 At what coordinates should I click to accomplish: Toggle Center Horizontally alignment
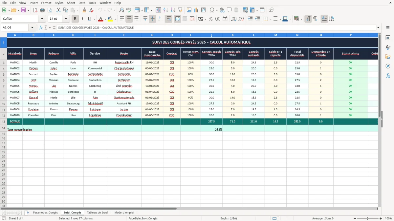point(129,19)
